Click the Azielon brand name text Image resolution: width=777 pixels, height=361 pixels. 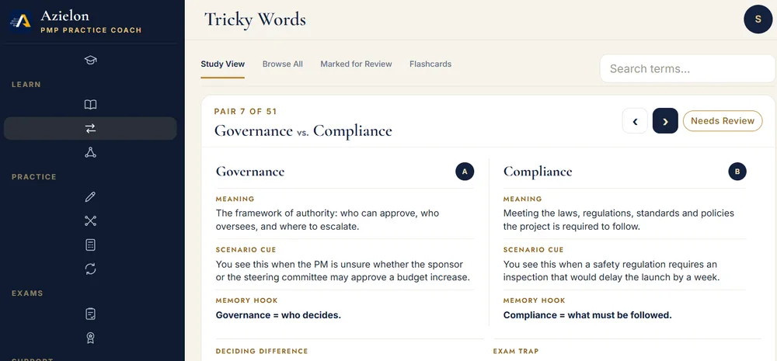pyautogui.click(x=65, y=16)
